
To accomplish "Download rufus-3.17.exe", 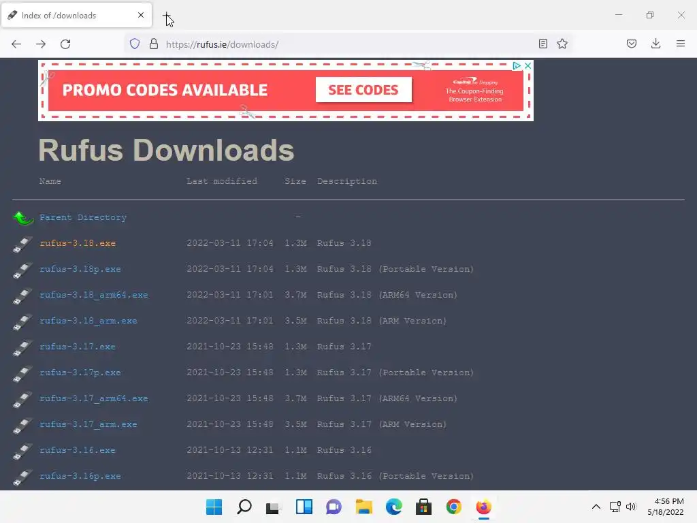I will click(x=78, y=347).
